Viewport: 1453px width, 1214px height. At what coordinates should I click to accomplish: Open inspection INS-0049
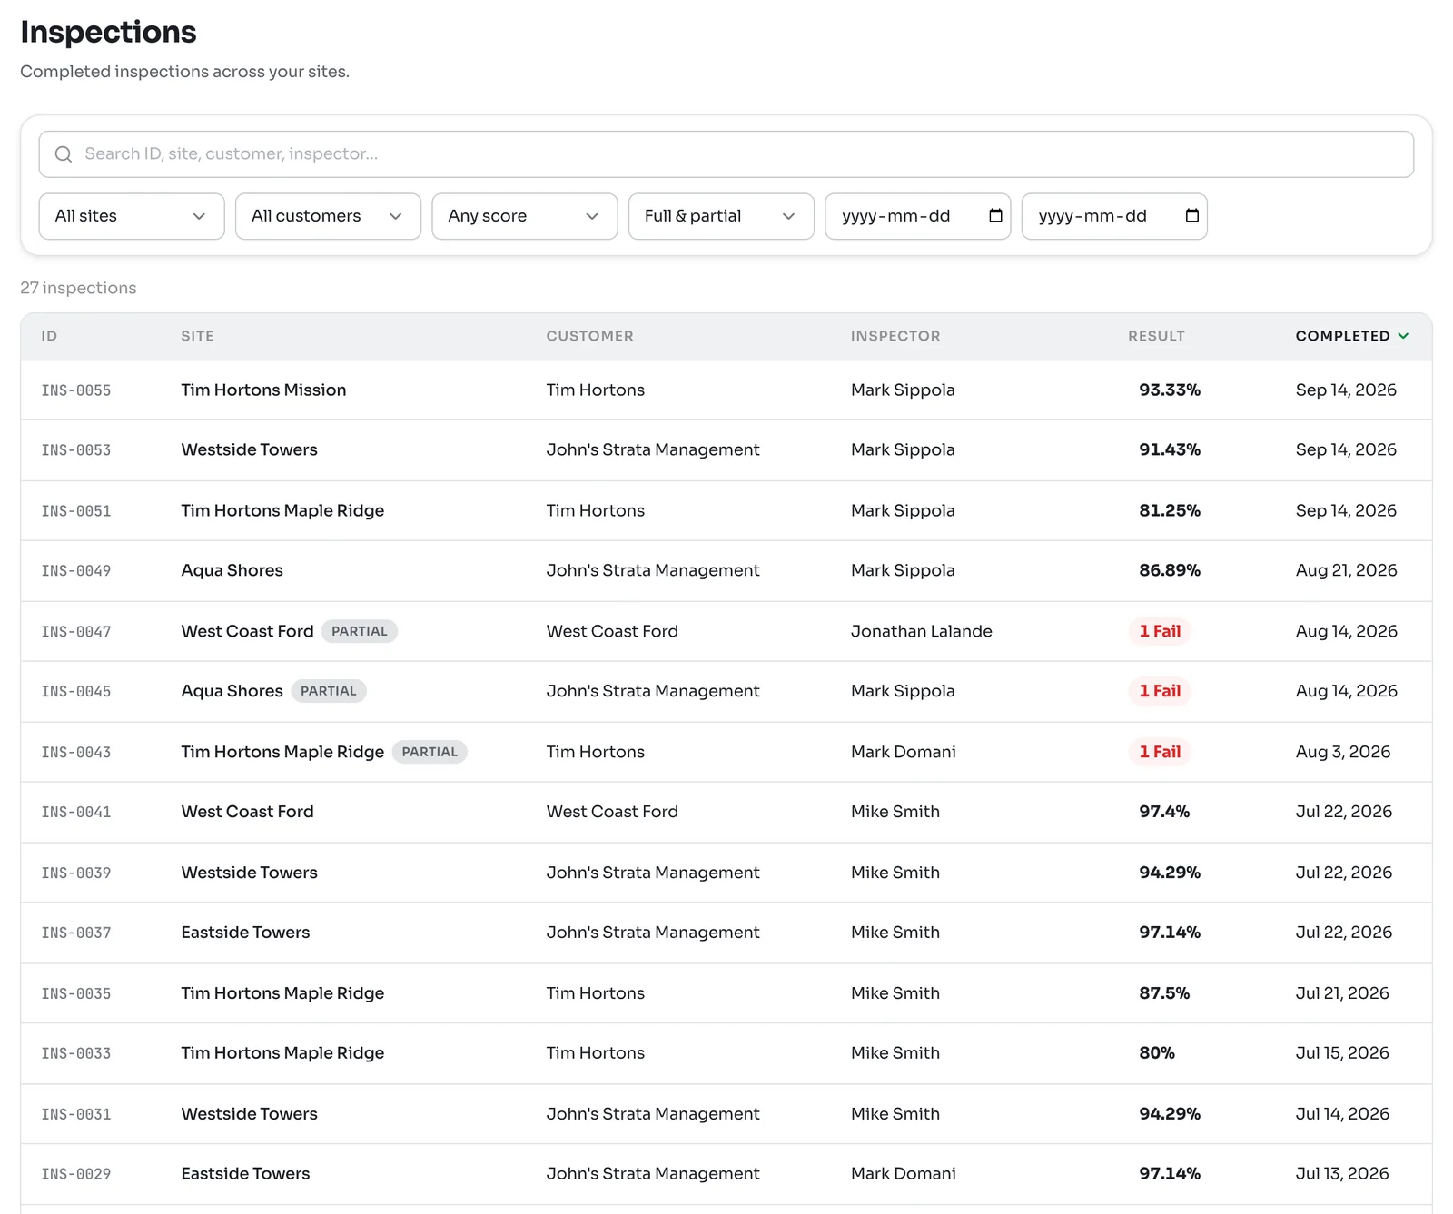pyautogui.click(x=726, y=571)
